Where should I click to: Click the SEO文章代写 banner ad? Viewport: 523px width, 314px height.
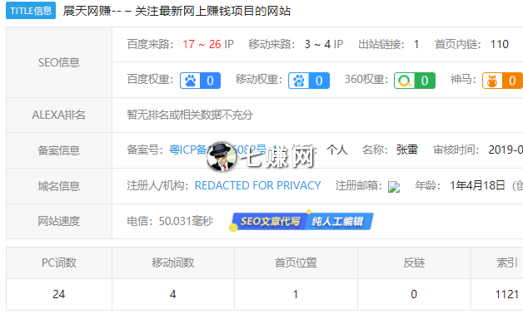click(270, 221)
